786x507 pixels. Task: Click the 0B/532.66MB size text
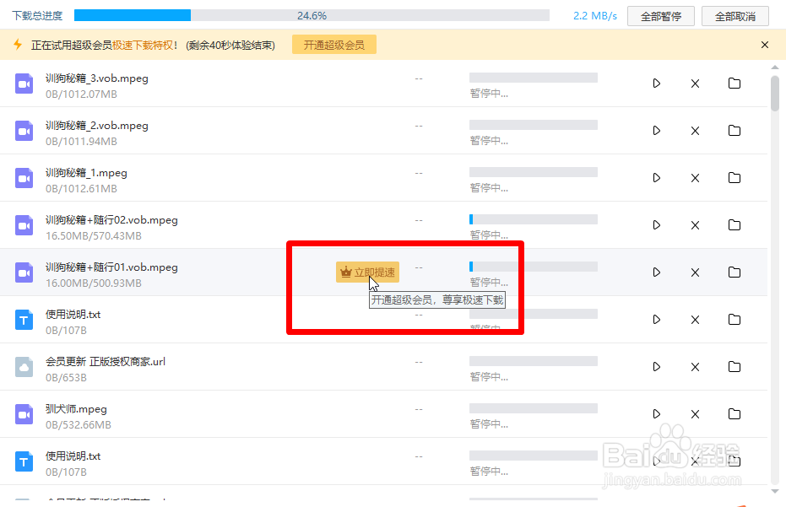(79, 424)
